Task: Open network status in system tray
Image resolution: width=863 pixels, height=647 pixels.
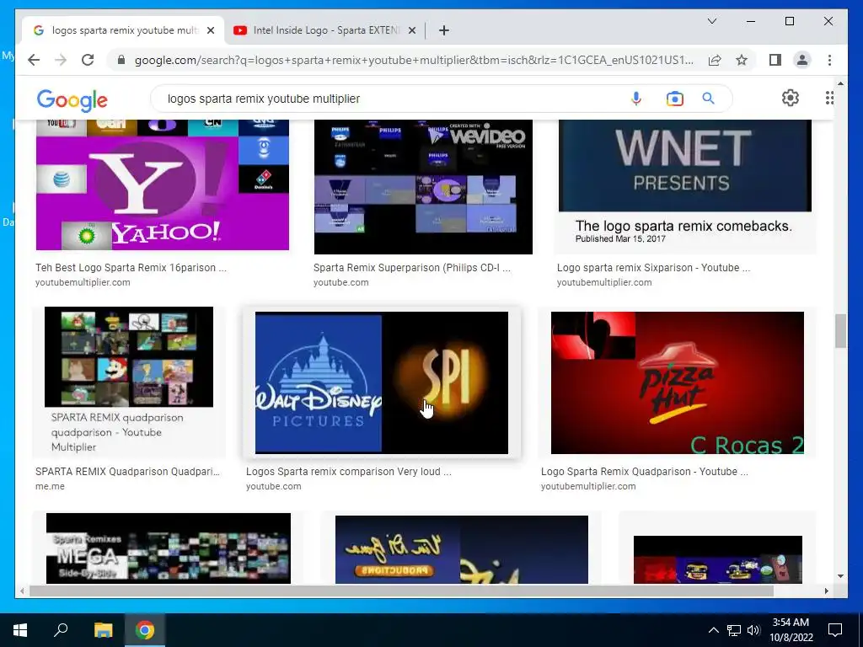Action: pos(734,630)
